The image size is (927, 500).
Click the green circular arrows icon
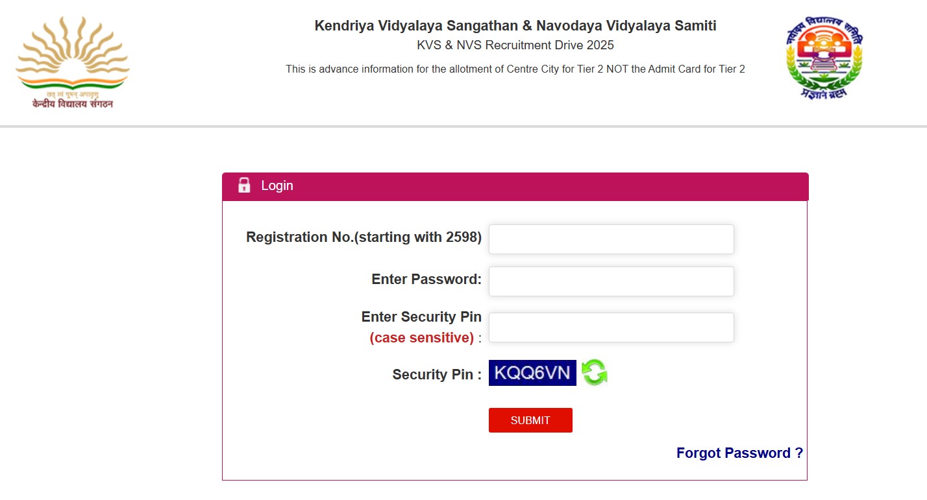click(x=595, y=372)
